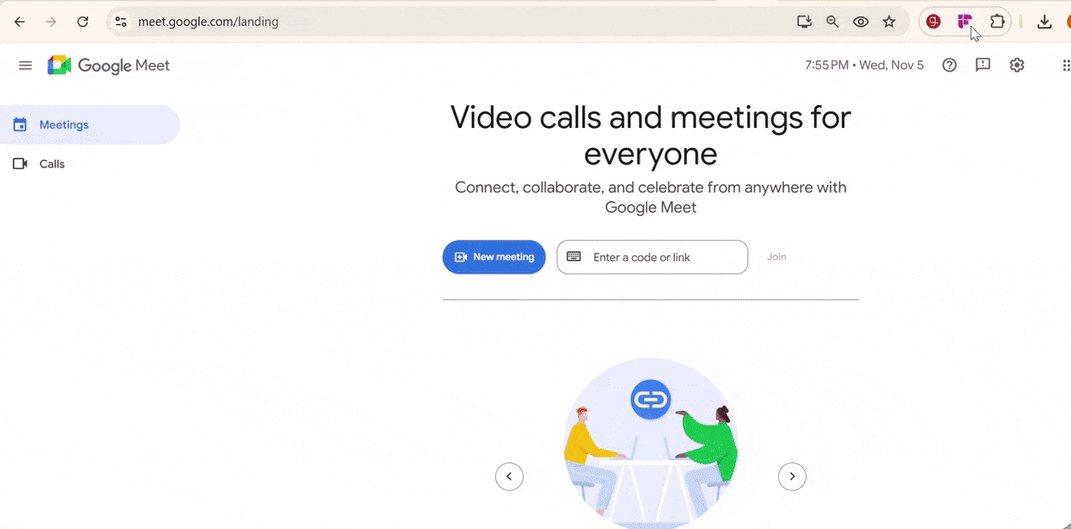Start a New meeting
Image resolution: width=1071 pixels, height=529 pixels.
pyautogui.click(x=494, y=257)
